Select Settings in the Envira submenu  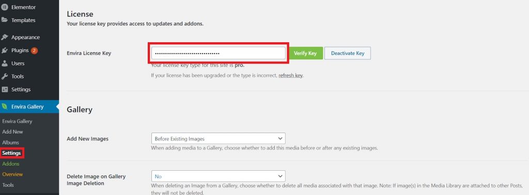click(11, 153)
